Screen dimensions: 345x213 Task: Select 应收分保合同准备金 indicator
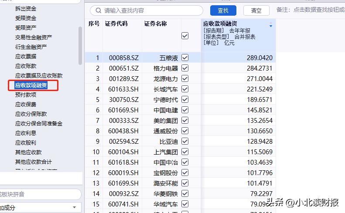[x=39, y=124]
